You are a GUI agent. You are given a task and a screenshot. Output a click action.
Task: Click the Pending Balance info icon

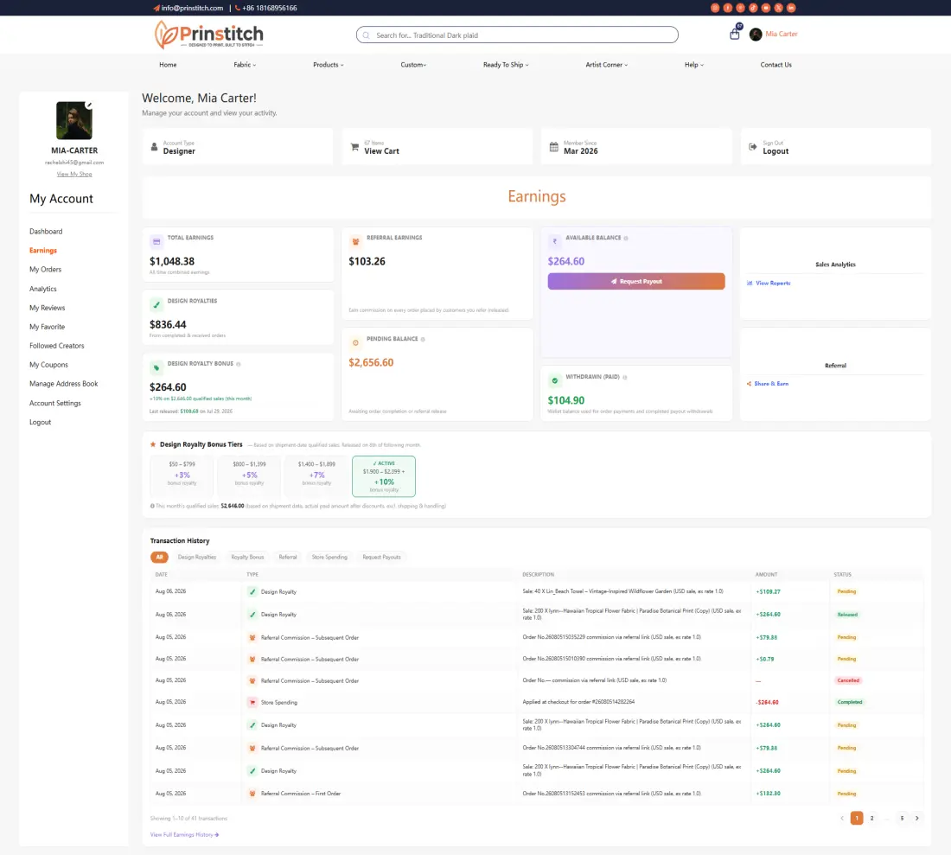pos(423,340)
